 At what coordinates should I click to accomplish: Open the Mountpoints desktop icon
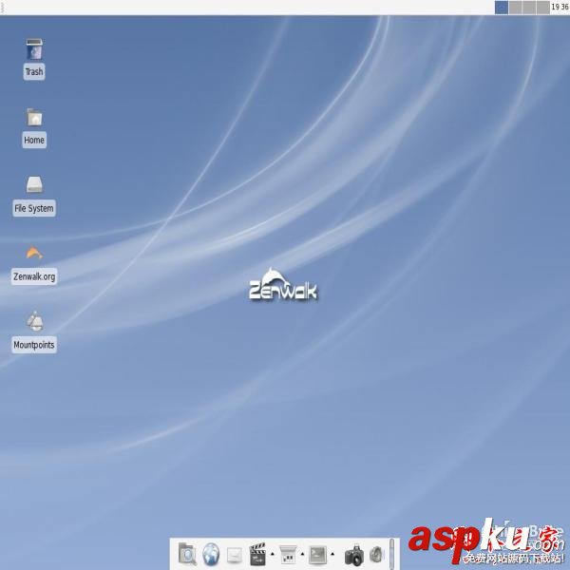(34, 321)
